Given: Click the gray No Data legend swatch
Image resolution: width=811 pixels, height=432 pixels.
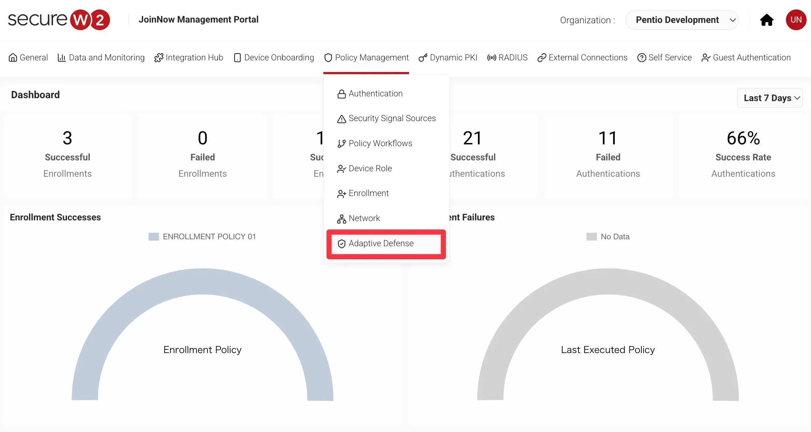Looking at the screenshot, I should 592,237.
